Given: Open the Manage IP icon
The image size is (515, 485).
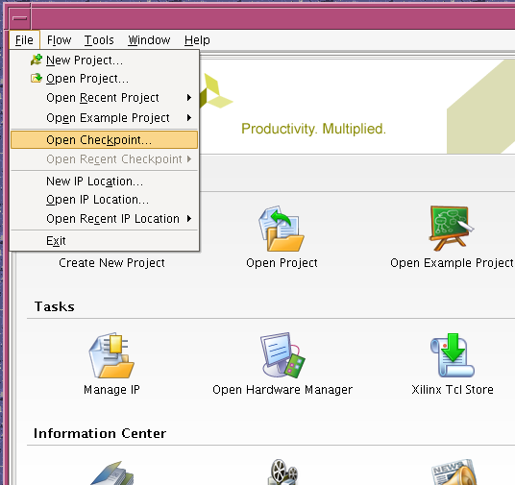Looking at the screenshot, I should [x=111, y=355].
